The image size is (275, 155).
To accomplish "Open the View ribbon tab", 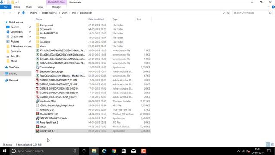I will (40, 7).
